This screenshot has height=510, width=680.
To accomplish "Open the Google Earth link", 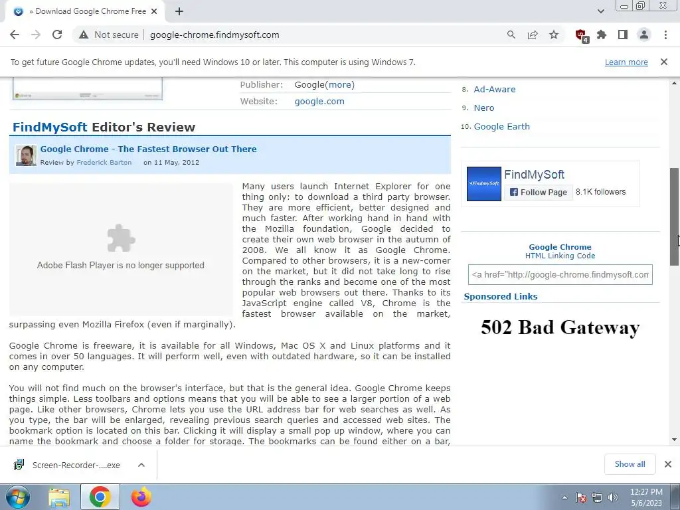I will [502, 127].
